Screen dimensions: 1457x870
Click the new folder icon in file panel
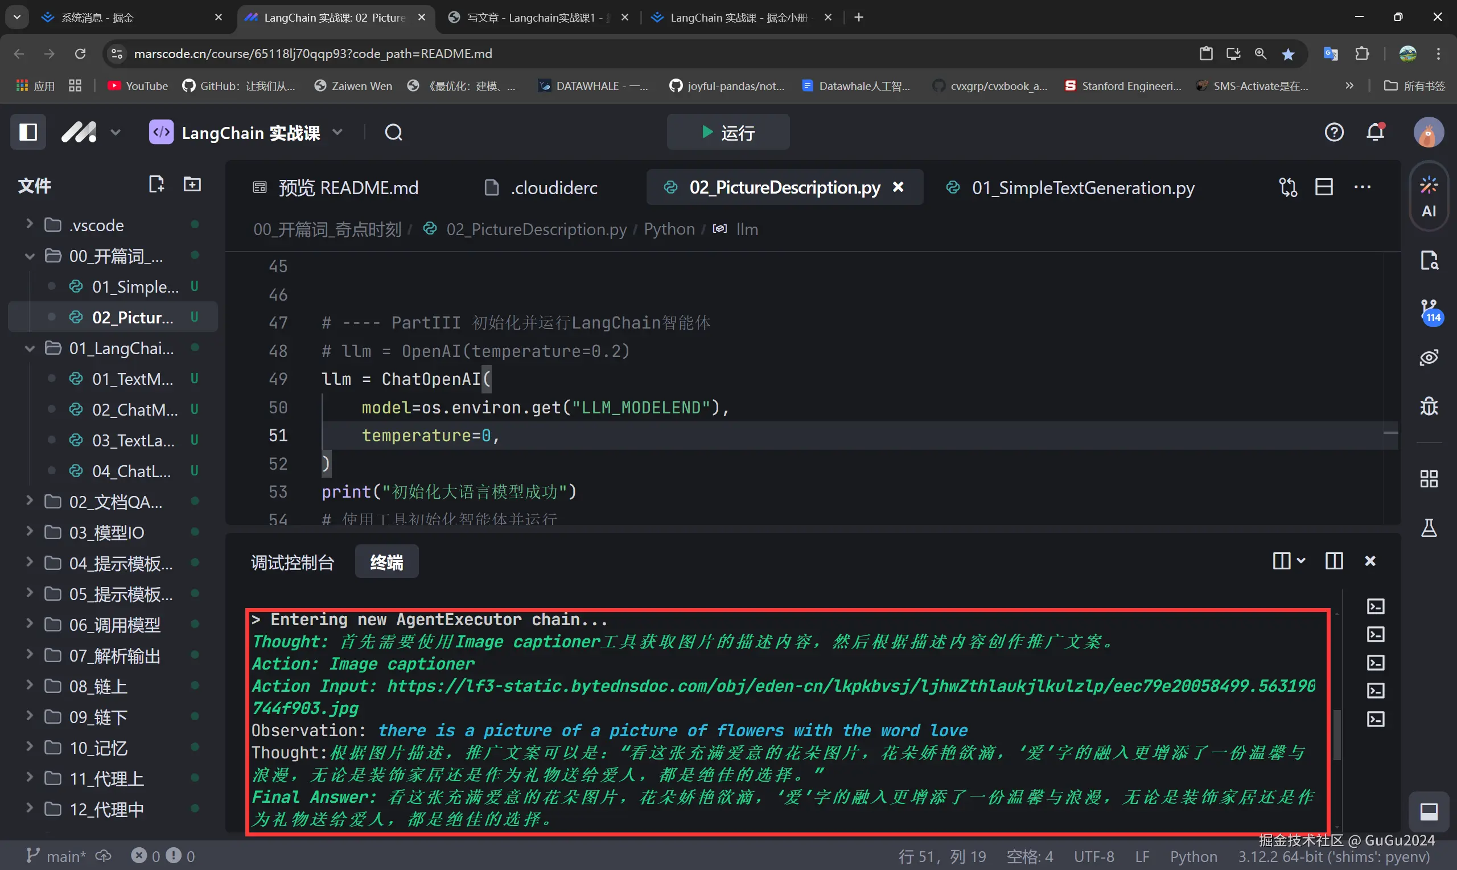click(192, 184)
